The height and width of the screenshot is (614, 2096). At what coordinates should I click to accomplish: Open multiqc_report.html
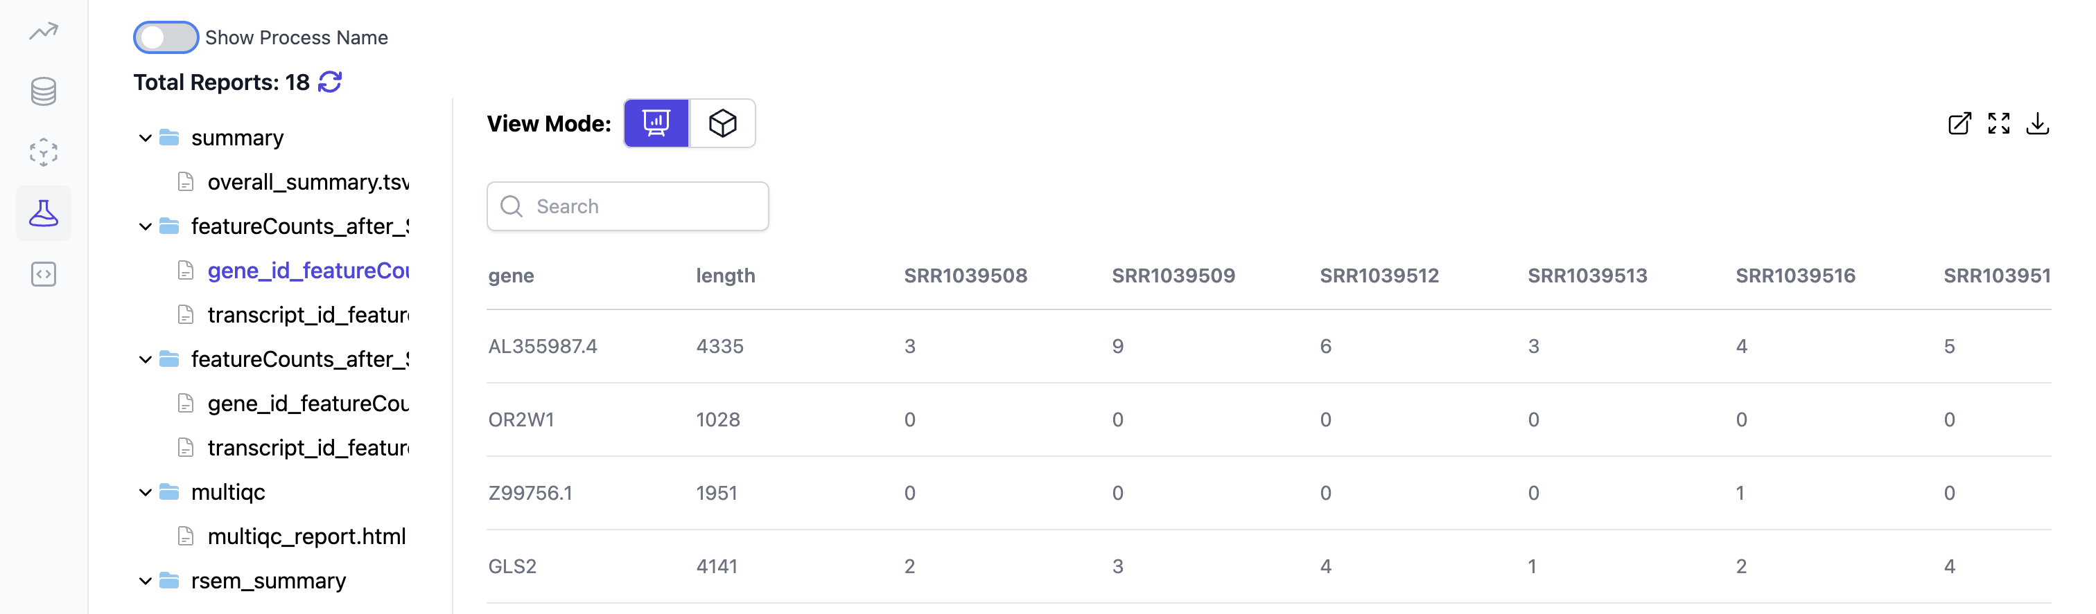[307, 536]
